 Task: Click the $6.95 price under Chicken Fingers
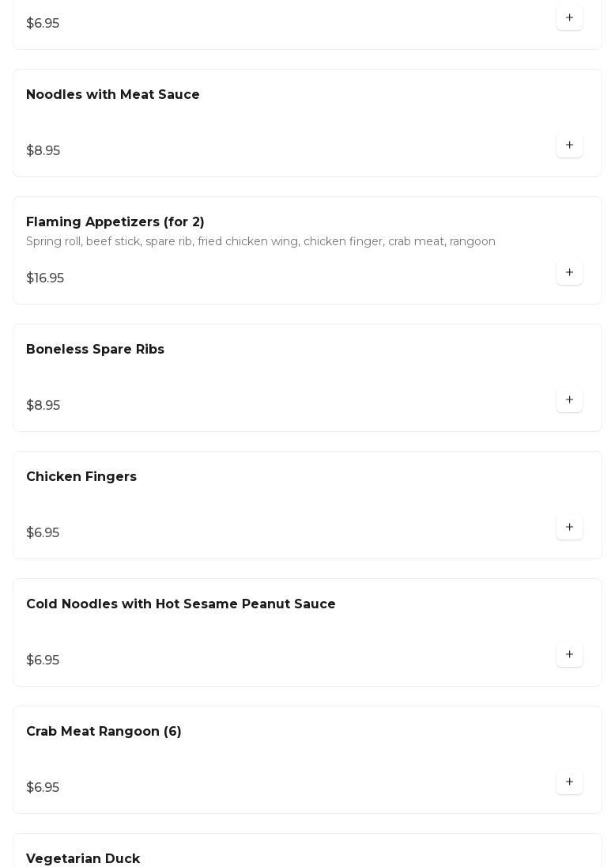(43, 533)
